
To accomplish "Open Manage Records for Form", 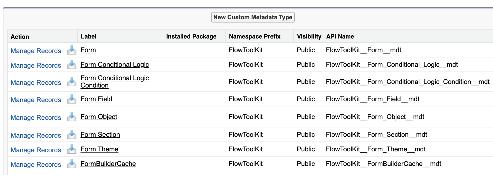I will [35, 51].
